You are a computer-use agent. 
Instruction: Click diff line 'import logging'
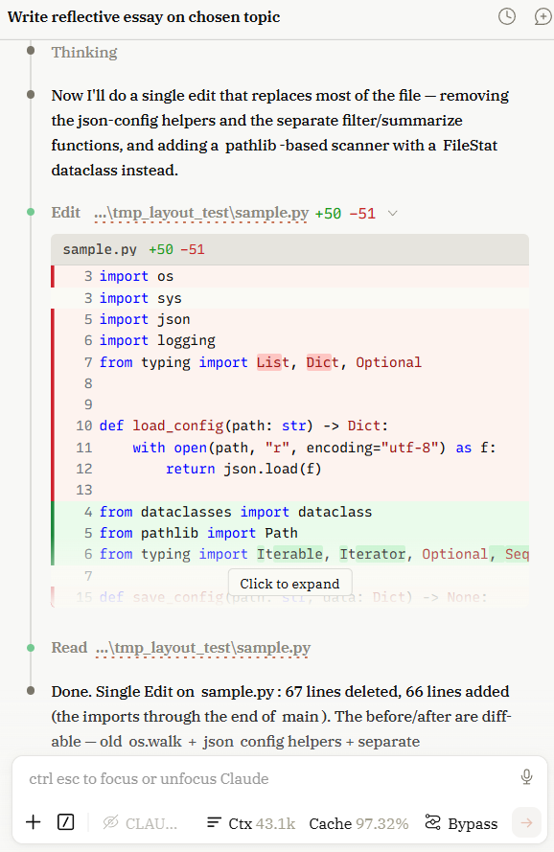[289, 340]
